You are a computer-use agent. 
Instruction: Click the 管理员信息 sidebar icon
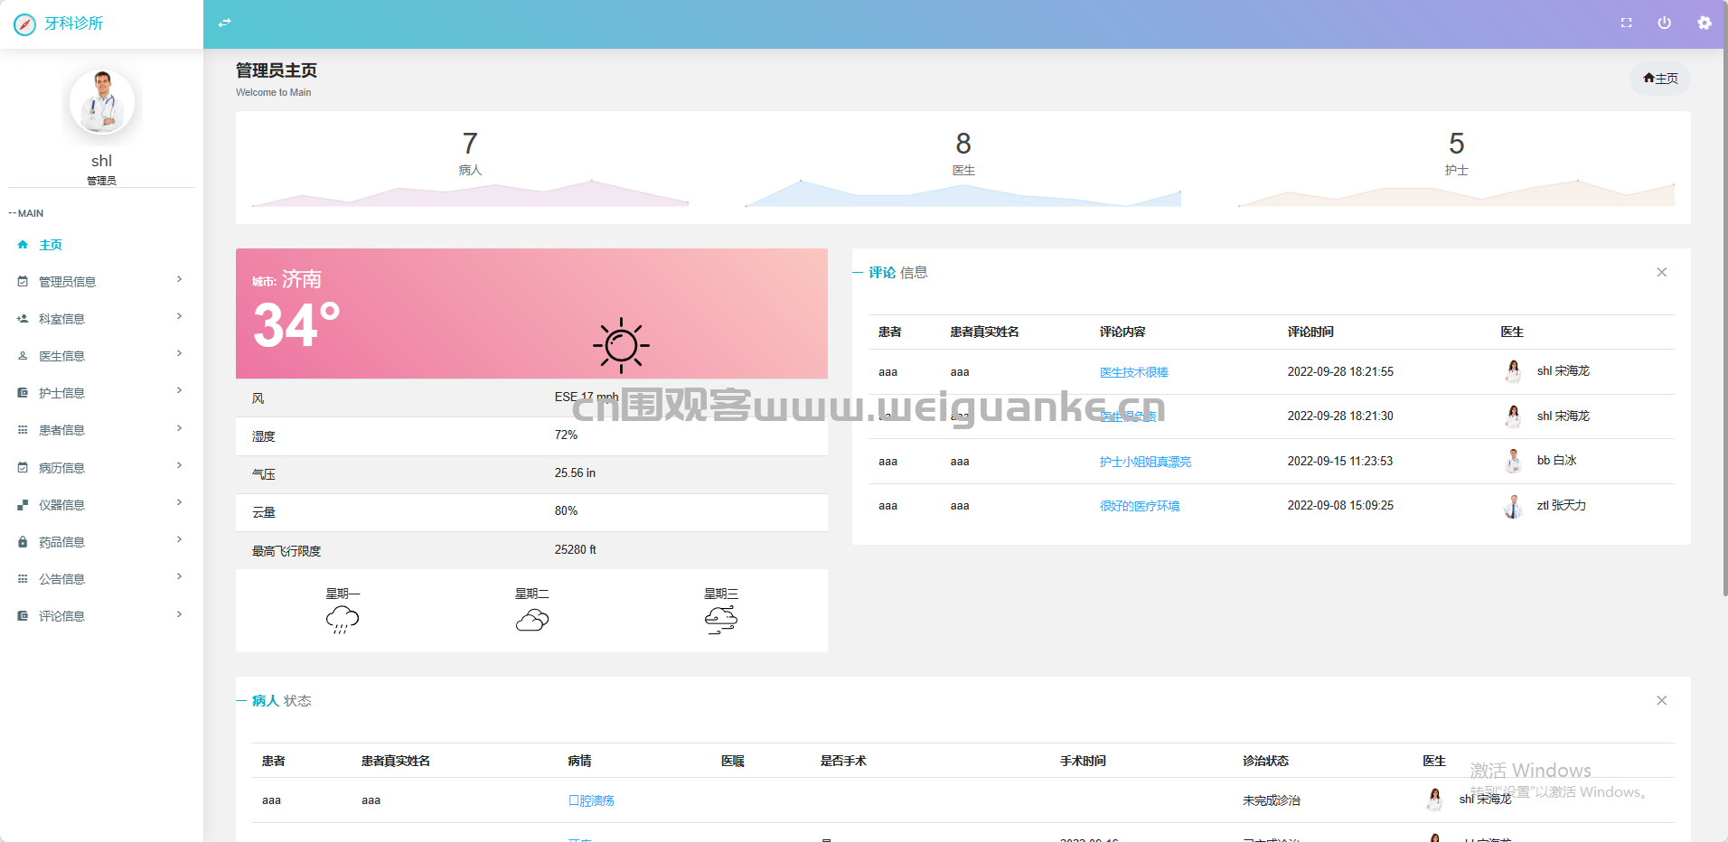[23, 282]
